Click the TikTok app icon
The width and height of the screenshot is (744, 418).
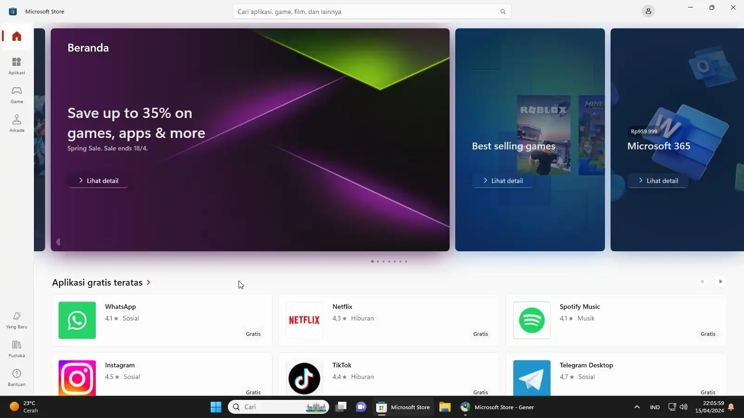305,378
